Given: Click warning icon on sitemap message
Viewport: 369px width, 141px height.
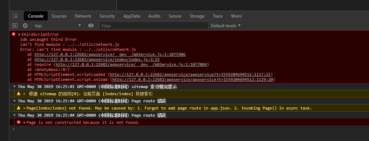Looking at the screenshot, I should [19, 93].
